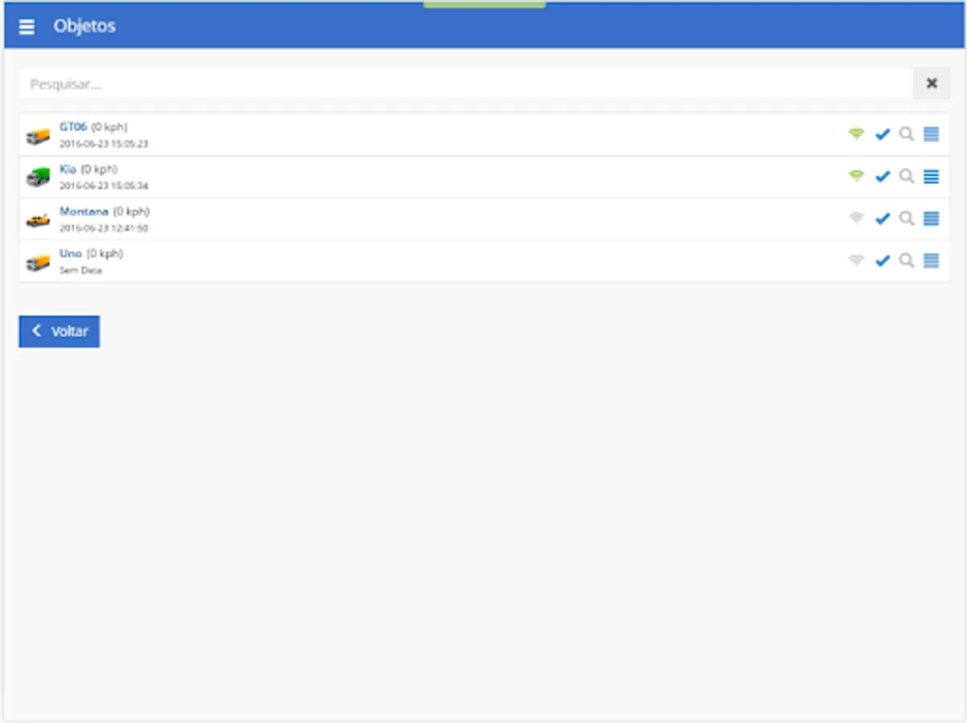The height and width of the screenshot is (723, 967).
Task: Locate Kia with the magnifier icon
Action: (907, 176)
